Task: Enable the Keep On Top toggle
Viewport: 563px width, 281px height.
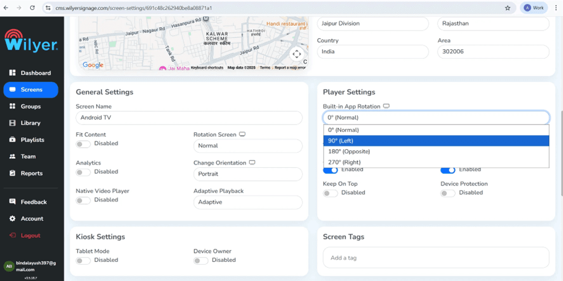Action: [330, 193]
